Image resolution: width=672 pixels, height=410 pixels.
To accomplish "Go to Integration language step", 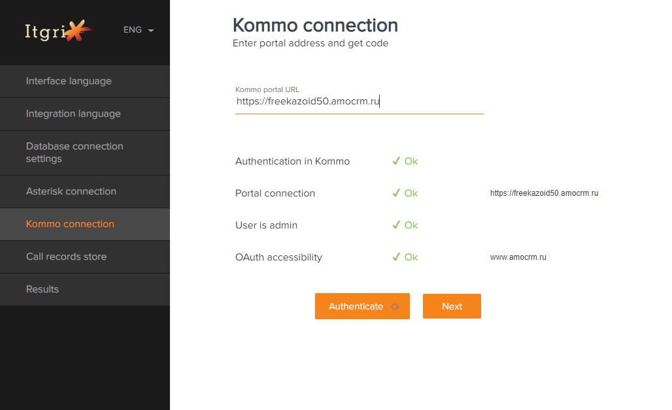I will point(85,114).
